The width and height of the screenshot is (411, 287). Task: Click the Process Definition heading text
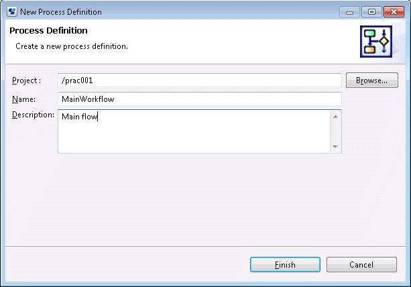(48, 31)
